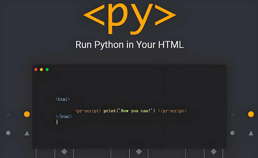Viewport: 258px width, 158px height.
Task: Click the leftmost gray diamond at bottom
Action: pyautogui.click(x=64, y=152)
